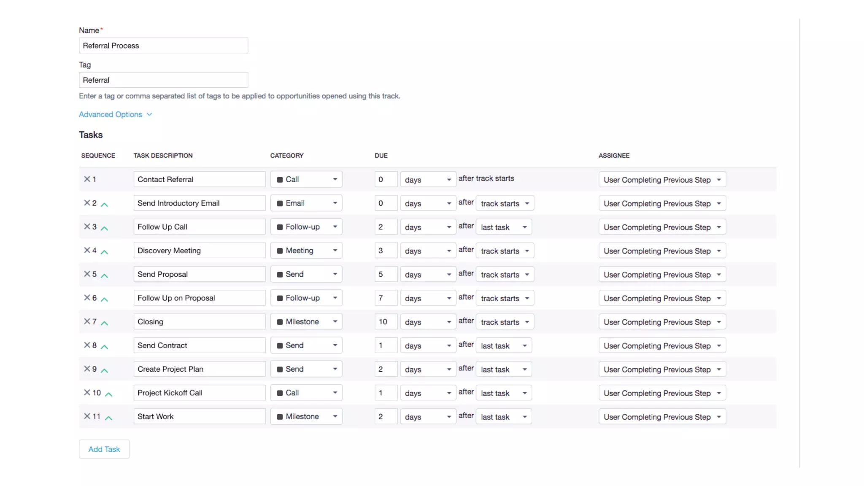Image resolution: width=864 pixels, height=486 pixels.
Task: Click the Add Task button
Action: 104,449
